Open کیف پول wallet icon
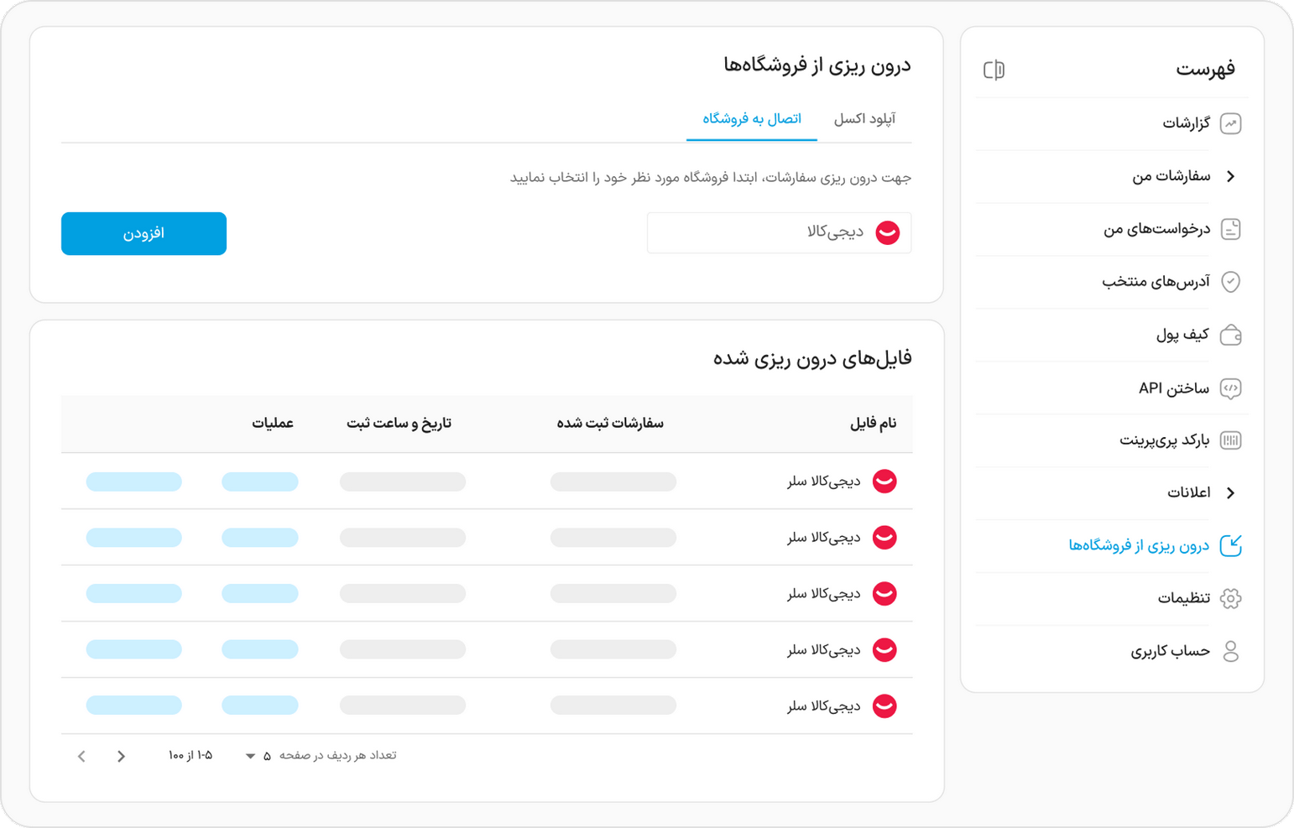Image resolution: width=1294 pixels, height=828 pixels. (x=1232, y=335)
